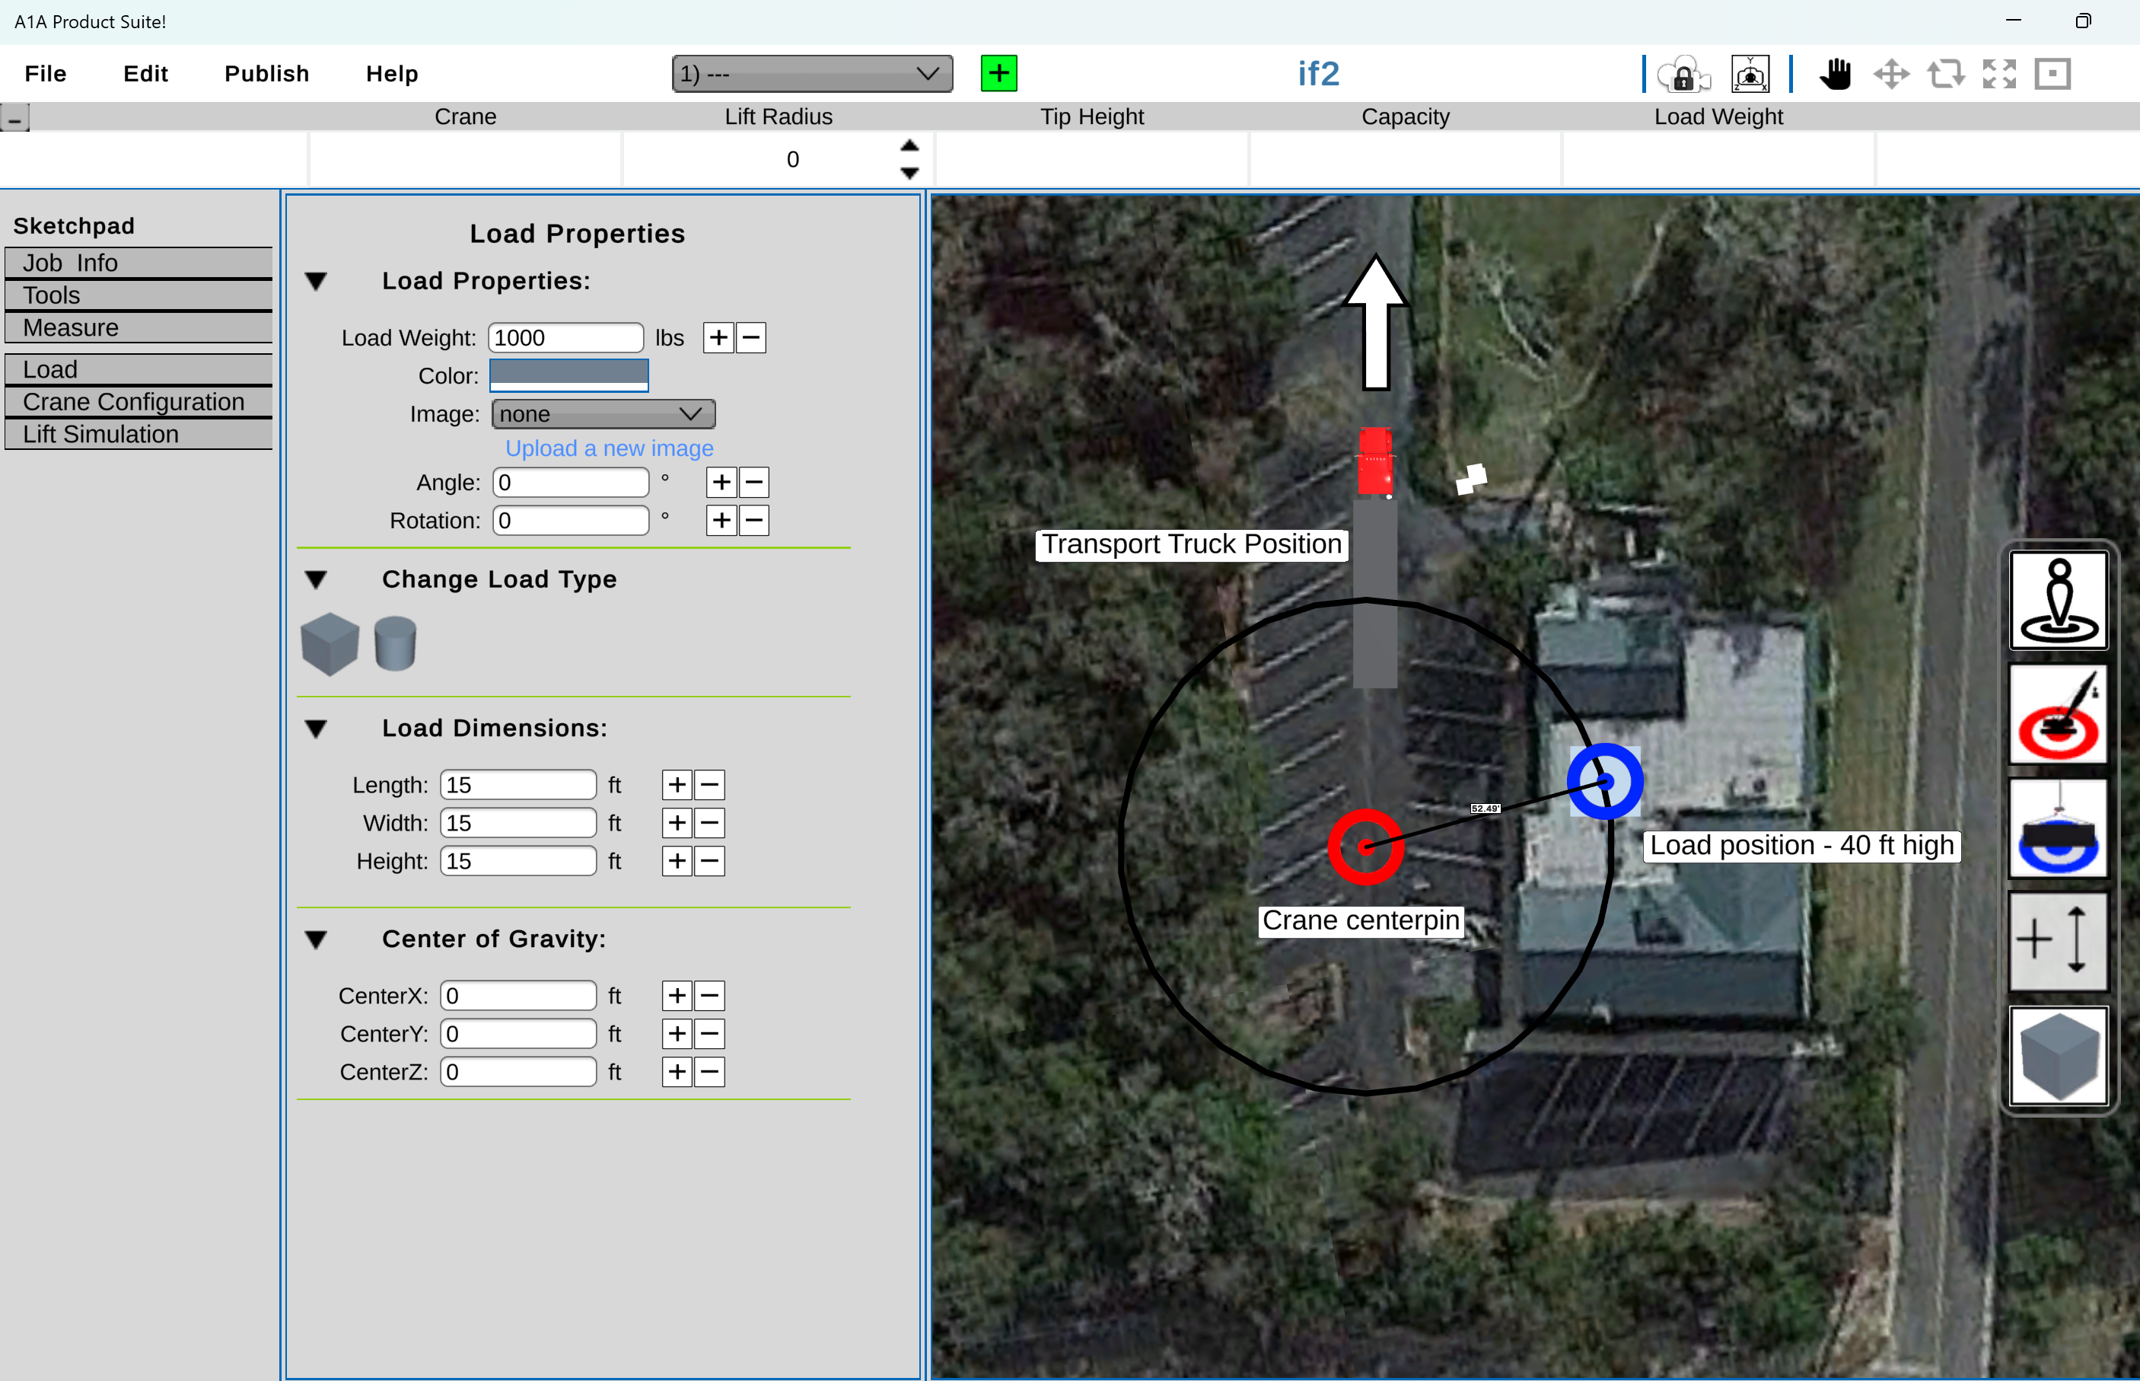Image resolution: width=2140 pixels, height=1381 pixels.
Task: Open the Image dropdown set to none
Action: coord(603,413)
